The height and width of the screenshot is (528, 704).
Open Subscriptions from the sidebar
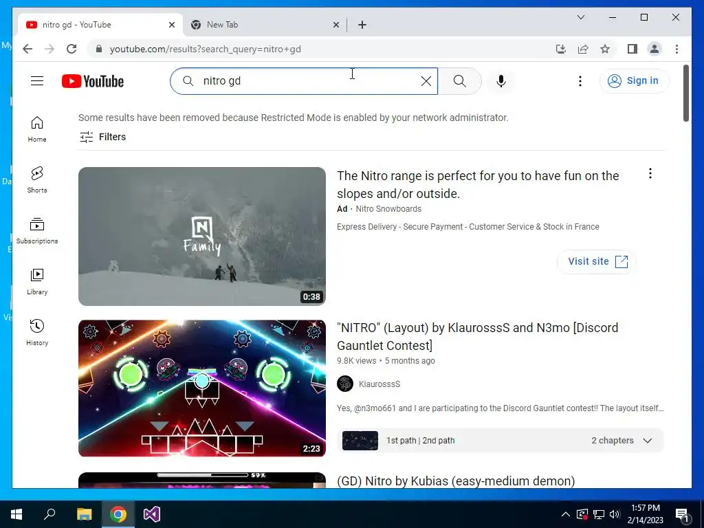coord(37,231)
